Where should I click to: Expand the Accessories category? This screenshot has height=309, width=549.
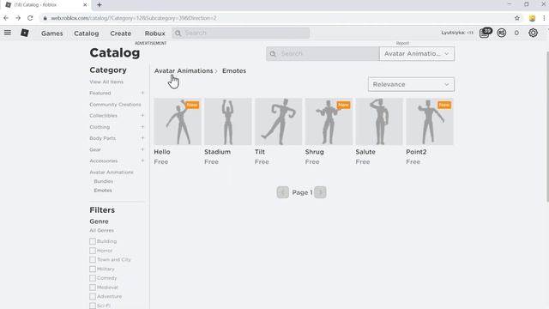coord(142,161)
